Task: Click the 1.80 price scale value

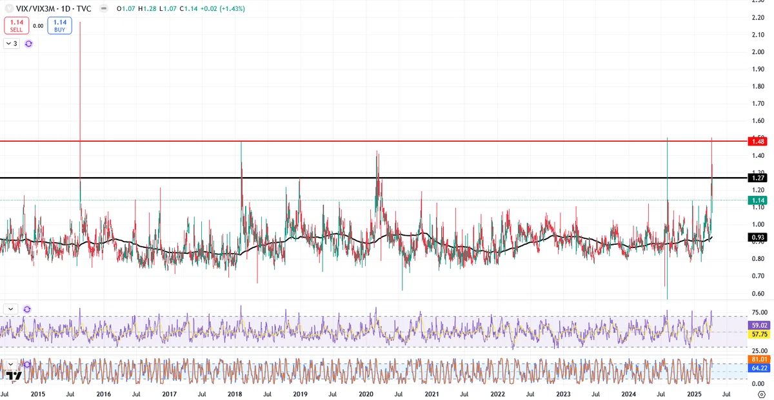Action: coord(758,86)
